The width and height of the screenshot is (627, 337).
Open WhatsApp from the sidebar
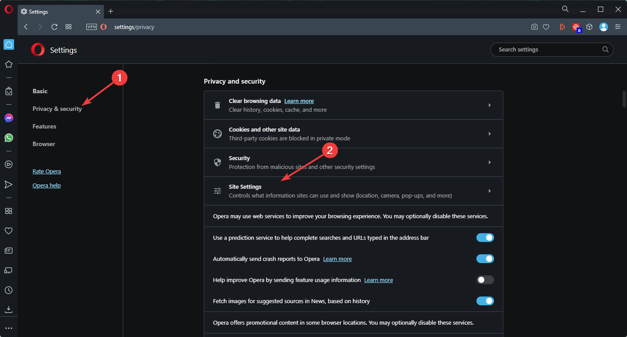(9, 138)
